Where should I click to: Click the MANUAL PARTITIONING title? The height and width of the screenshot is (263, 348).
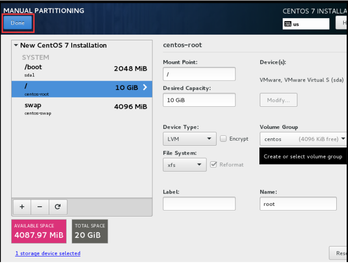(44, 11)
